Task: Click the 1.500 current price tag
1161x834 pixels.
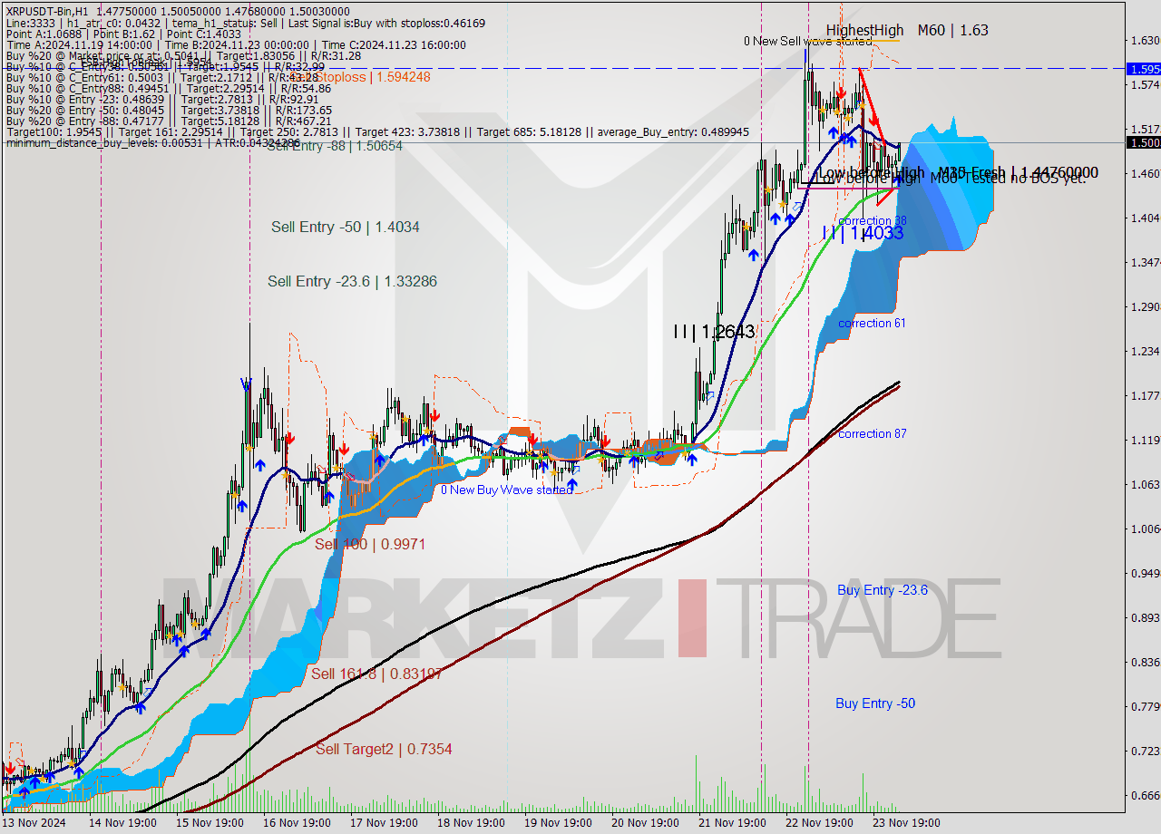Action: (x=1143, y=142)
